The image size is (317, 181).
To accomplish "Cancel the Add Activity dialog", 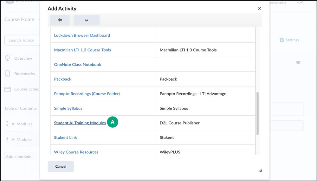I will pos(61,166).
